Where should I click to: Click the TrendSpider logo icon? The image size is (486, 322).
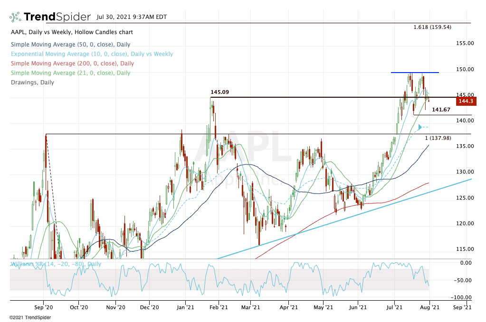(15, 17)
